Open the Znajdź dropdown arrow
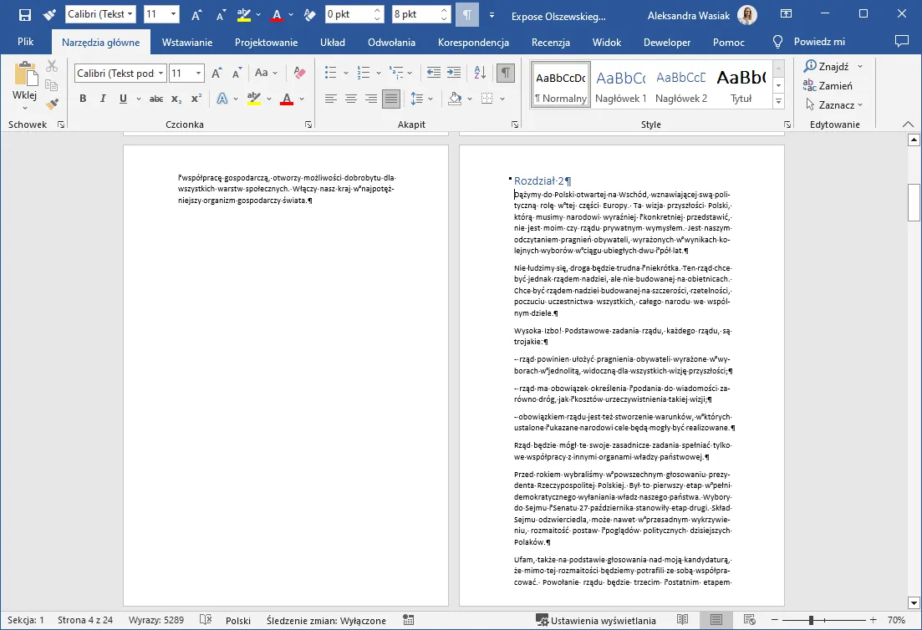The width and height of the screenshot is (922, 630). click(x=860, y=66)
